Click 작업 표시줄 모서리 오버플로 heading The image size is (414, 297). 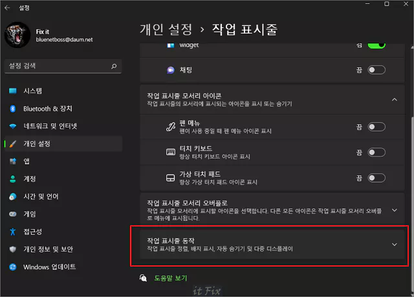pos(187,203)
